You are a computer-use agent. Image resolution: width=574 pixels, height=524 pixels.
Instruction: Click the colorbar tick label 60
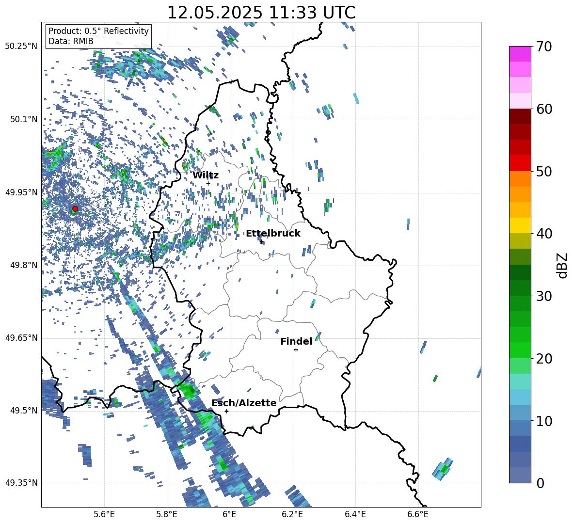click(x=544, y=109)
